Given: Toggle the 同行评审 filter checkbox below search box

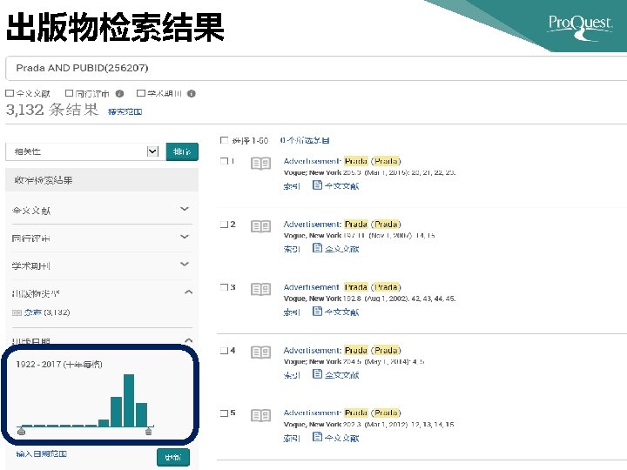Looking at the screenshot, I should coord(69,93).
